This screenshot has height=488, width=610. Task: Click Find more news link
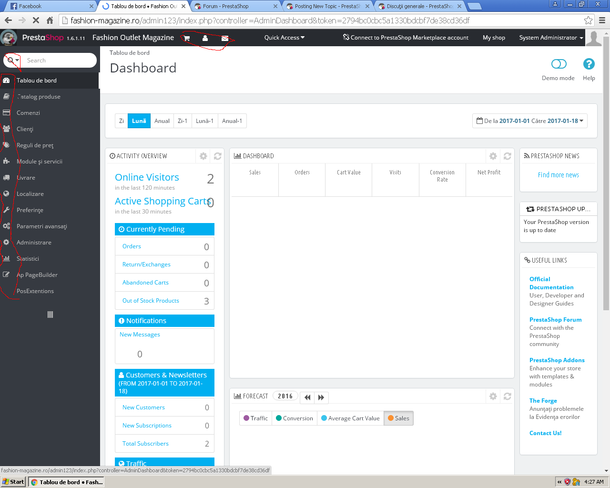pyautogui.click(x=559, y=175)
